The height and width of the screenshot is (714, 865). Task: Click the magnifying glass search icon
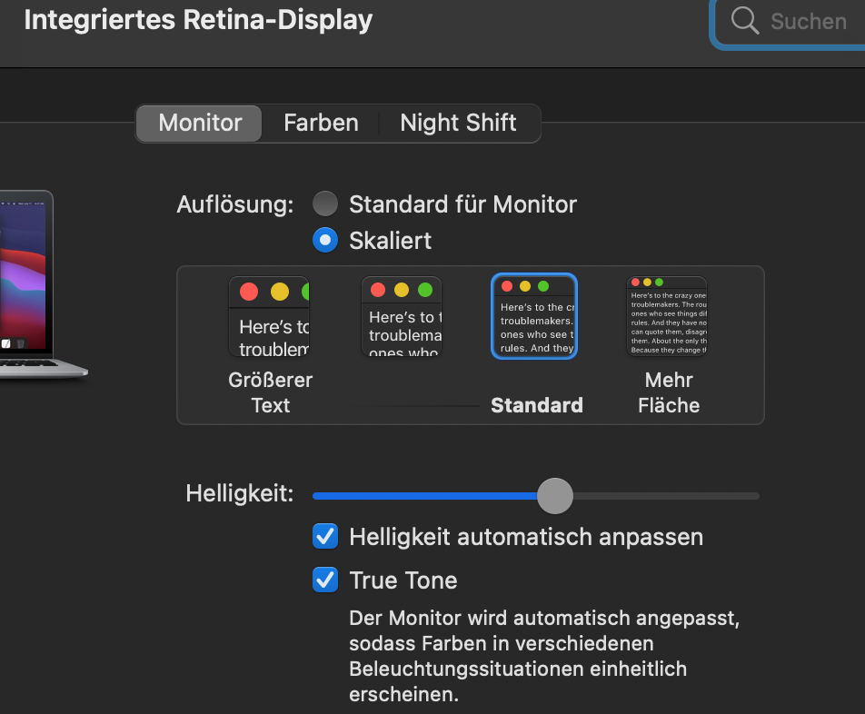[x=744, y=21]
